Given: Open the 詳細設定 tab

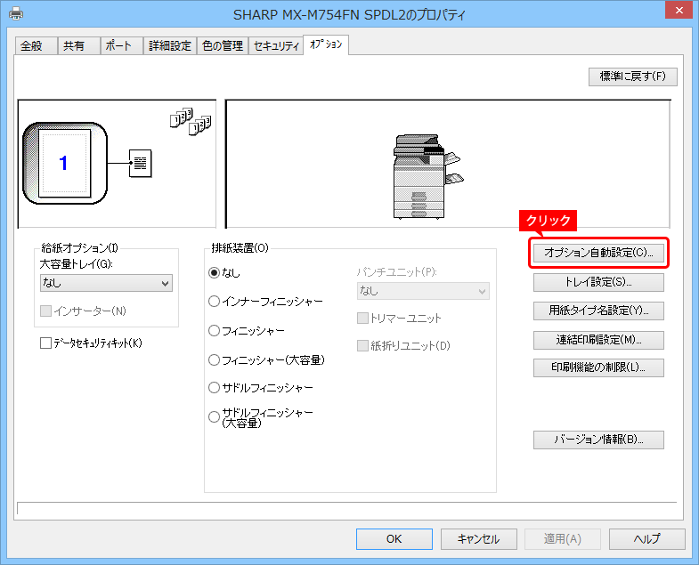Looking at the screenshot, I should click(168, 45).
